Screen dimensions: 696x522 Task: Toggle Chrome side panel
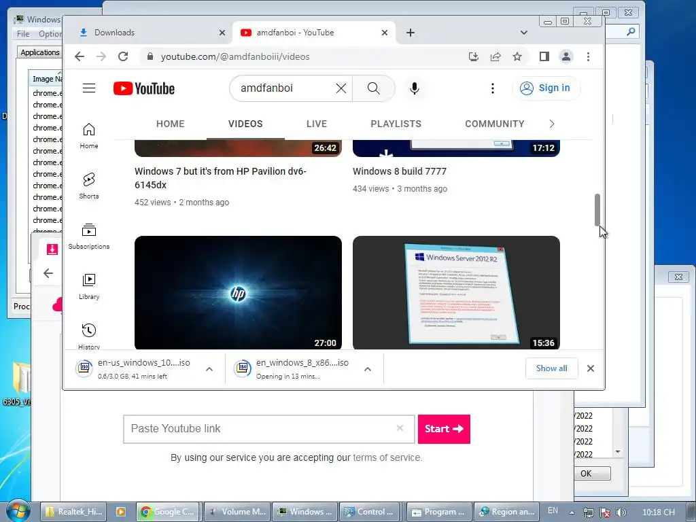click(544, 56)
